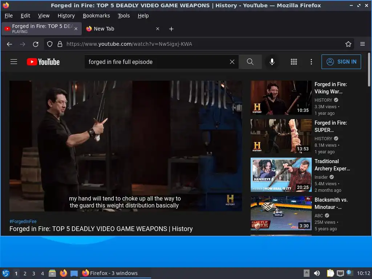Viewport: 372px width, 279px height.
Task: Switch to workspace 3 in taskbar
Action: 34,274
